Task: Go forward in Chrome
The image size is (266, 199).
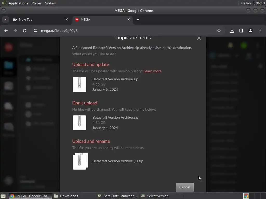Action: 15,31
